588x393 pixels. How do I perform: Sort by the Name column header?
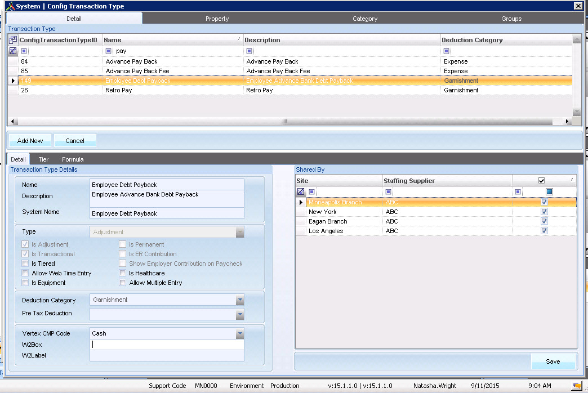[x=173, y=40]
